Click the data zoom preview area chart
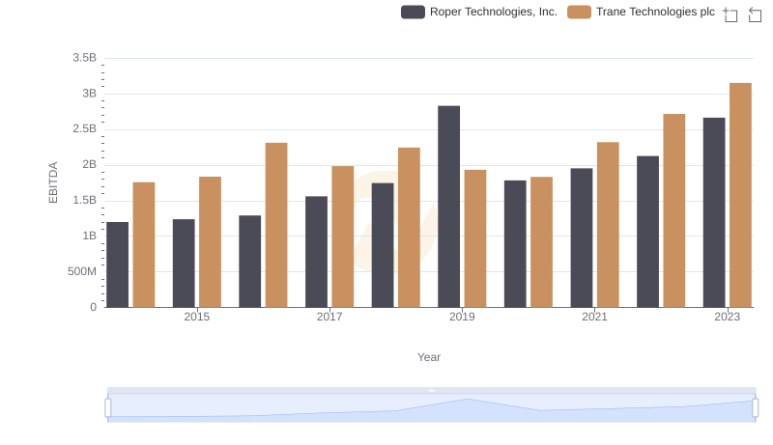Viewport: 773px width, 445px height. click(x=431, y=408)
